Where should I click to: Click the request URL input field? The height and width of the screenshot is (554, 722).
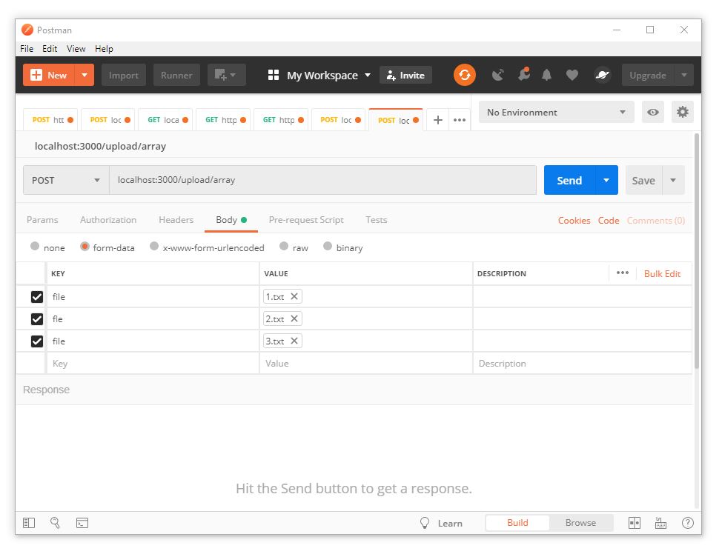(322, 180)
